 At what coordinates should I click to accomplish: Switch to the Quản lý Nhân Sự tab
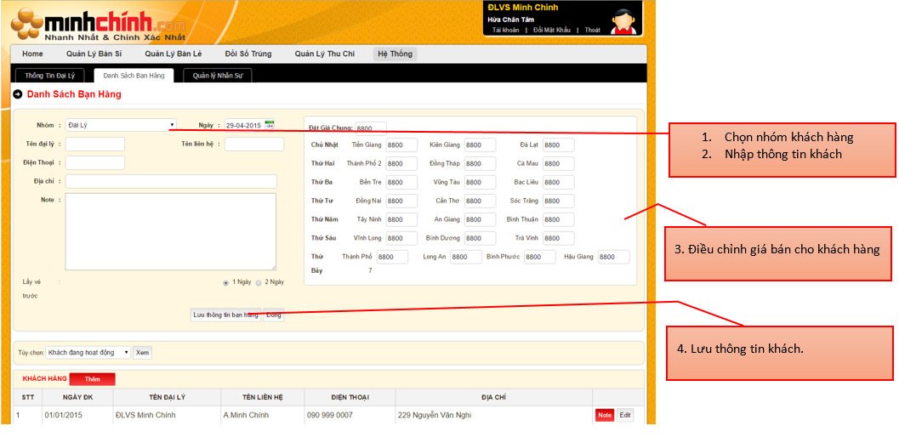217,76
